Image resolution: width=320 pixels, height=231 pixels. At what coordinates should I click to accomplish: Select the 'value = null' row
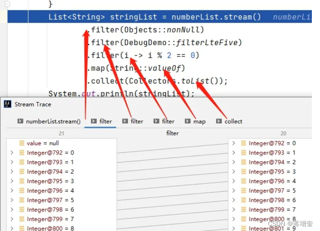click(x=61, y=143)
